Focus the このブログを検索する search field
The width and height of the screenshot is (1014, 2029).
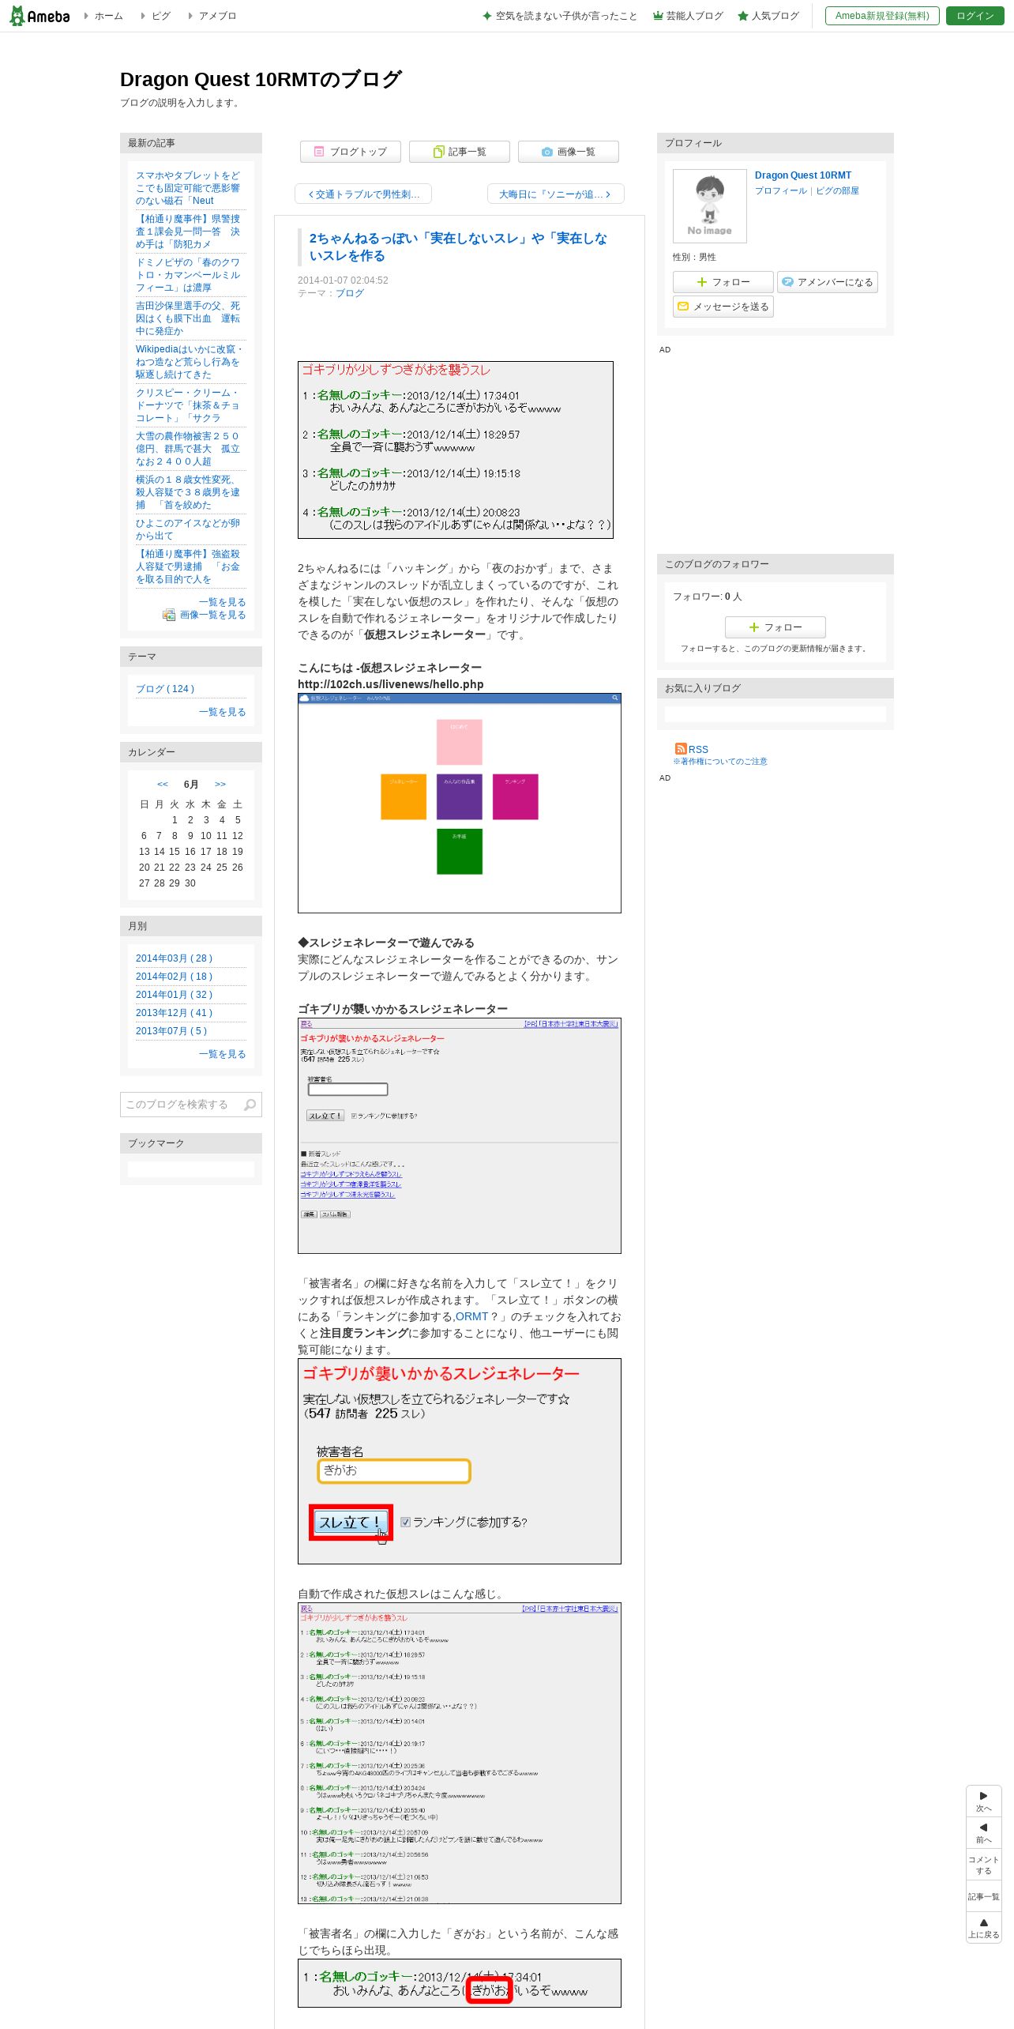click(181, 1105)
